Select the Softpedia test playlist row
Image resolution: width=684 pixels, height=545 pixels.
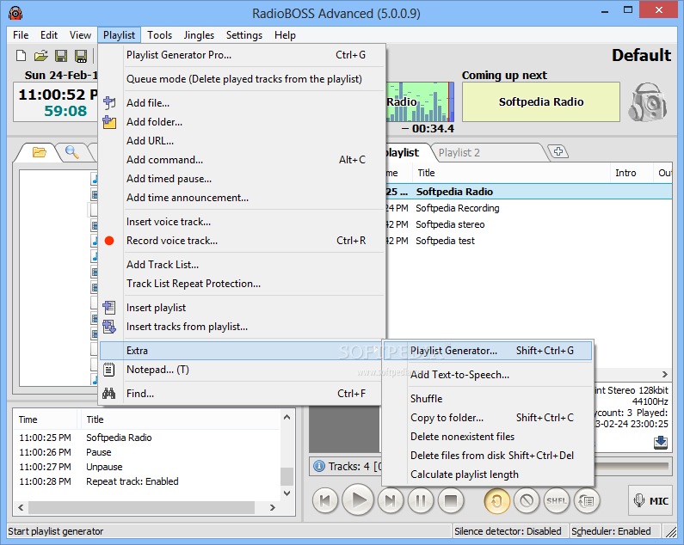[529, 241]
